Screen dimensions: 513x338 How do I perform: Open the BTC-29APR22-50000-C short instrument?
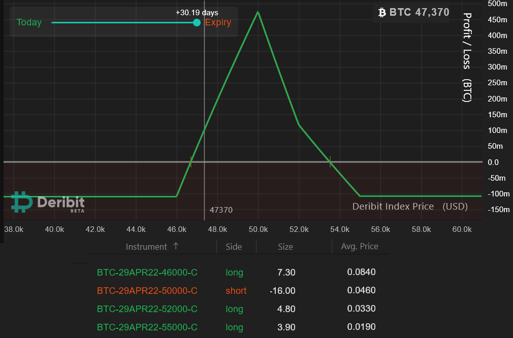coord(147,291)
